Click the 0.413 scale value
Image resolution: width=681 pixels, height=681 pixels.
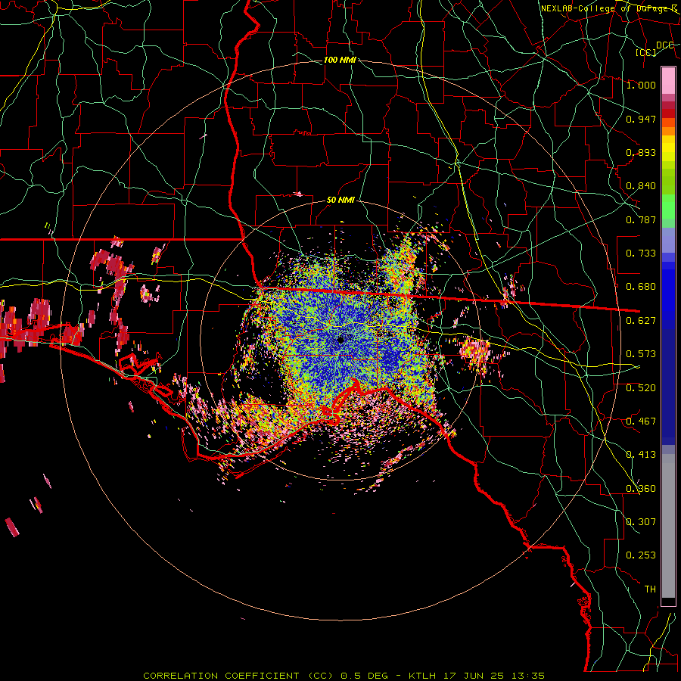click(x=641, y=454)
